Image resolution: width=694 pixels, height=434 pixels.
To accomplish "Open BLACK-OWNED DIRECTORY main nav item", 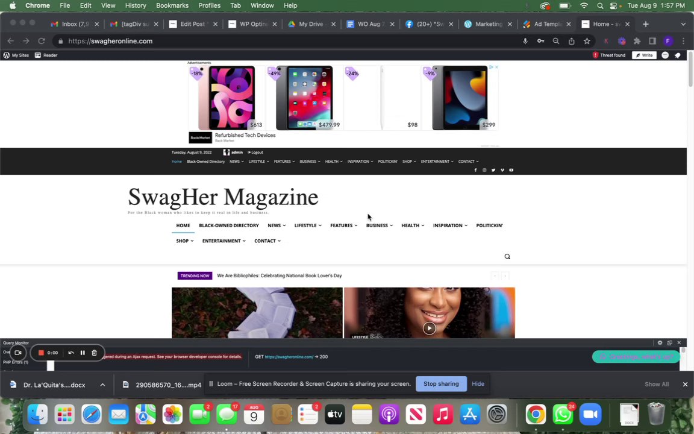I will pos(229,225).
